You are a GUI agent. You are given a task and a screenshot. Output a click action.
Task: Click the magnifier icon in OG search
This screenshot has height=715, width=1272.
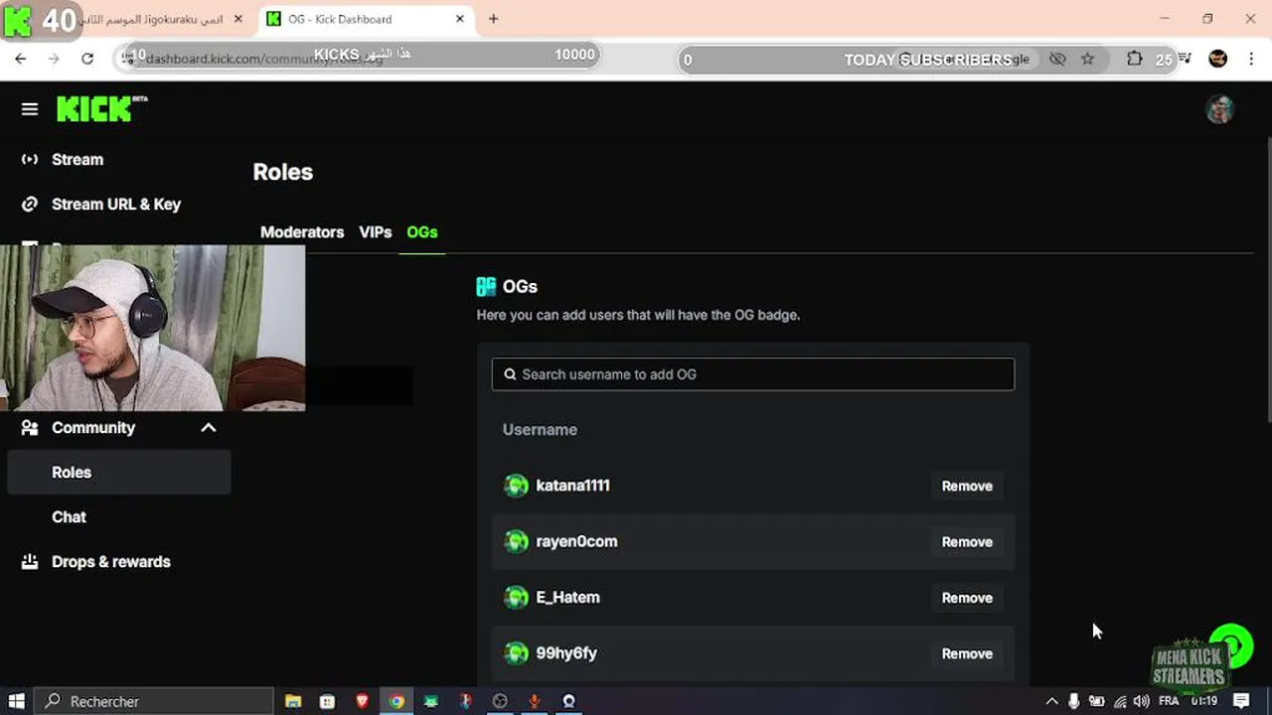pos(510,374)
